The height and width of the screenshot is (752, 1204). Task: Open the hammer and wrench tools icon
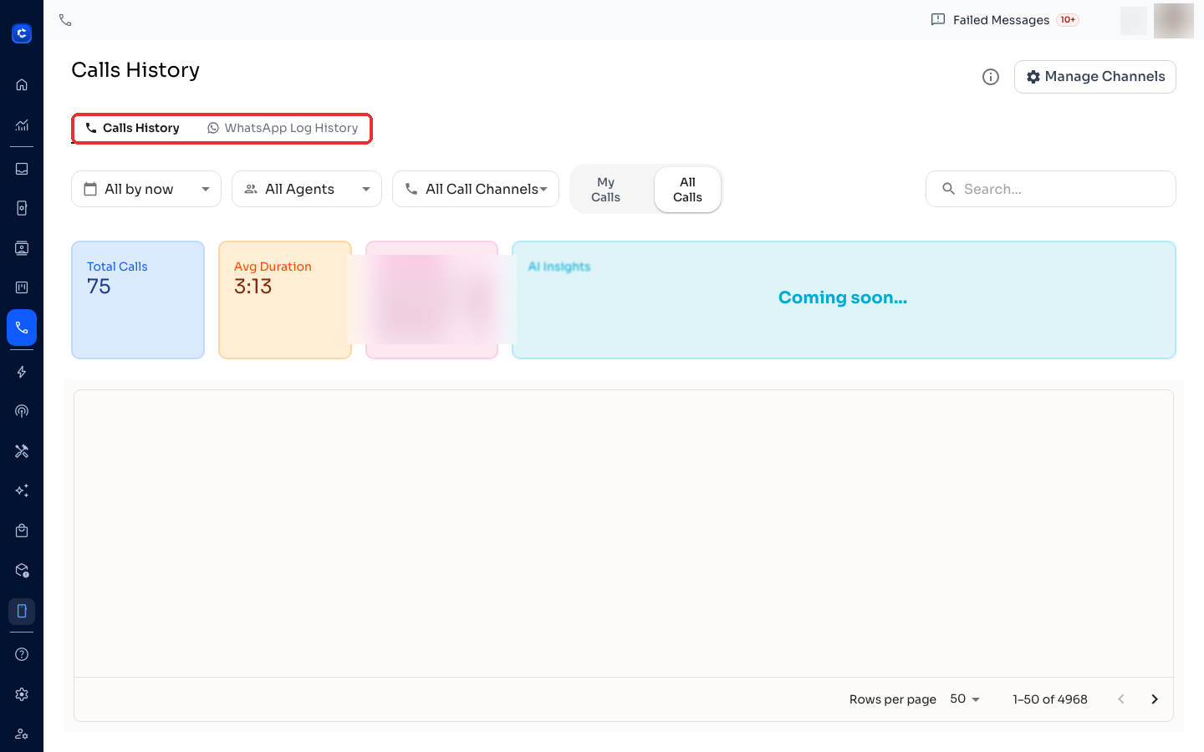[22, 451]
